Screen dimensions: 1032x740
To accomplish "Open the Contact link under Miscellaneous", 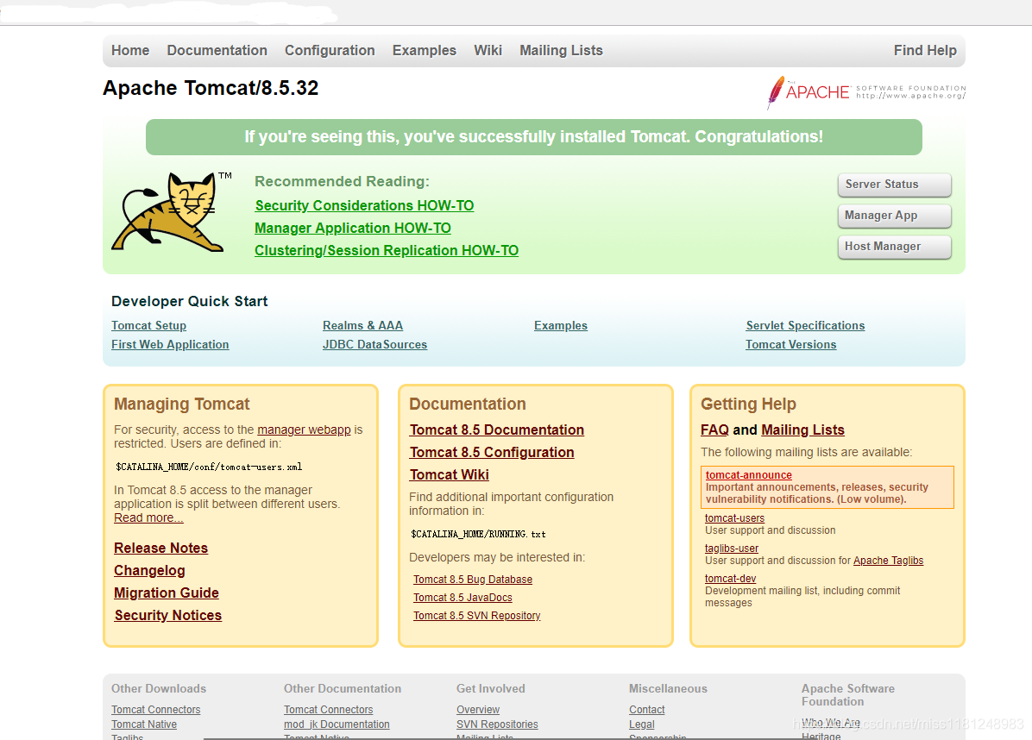I will 647,710.
